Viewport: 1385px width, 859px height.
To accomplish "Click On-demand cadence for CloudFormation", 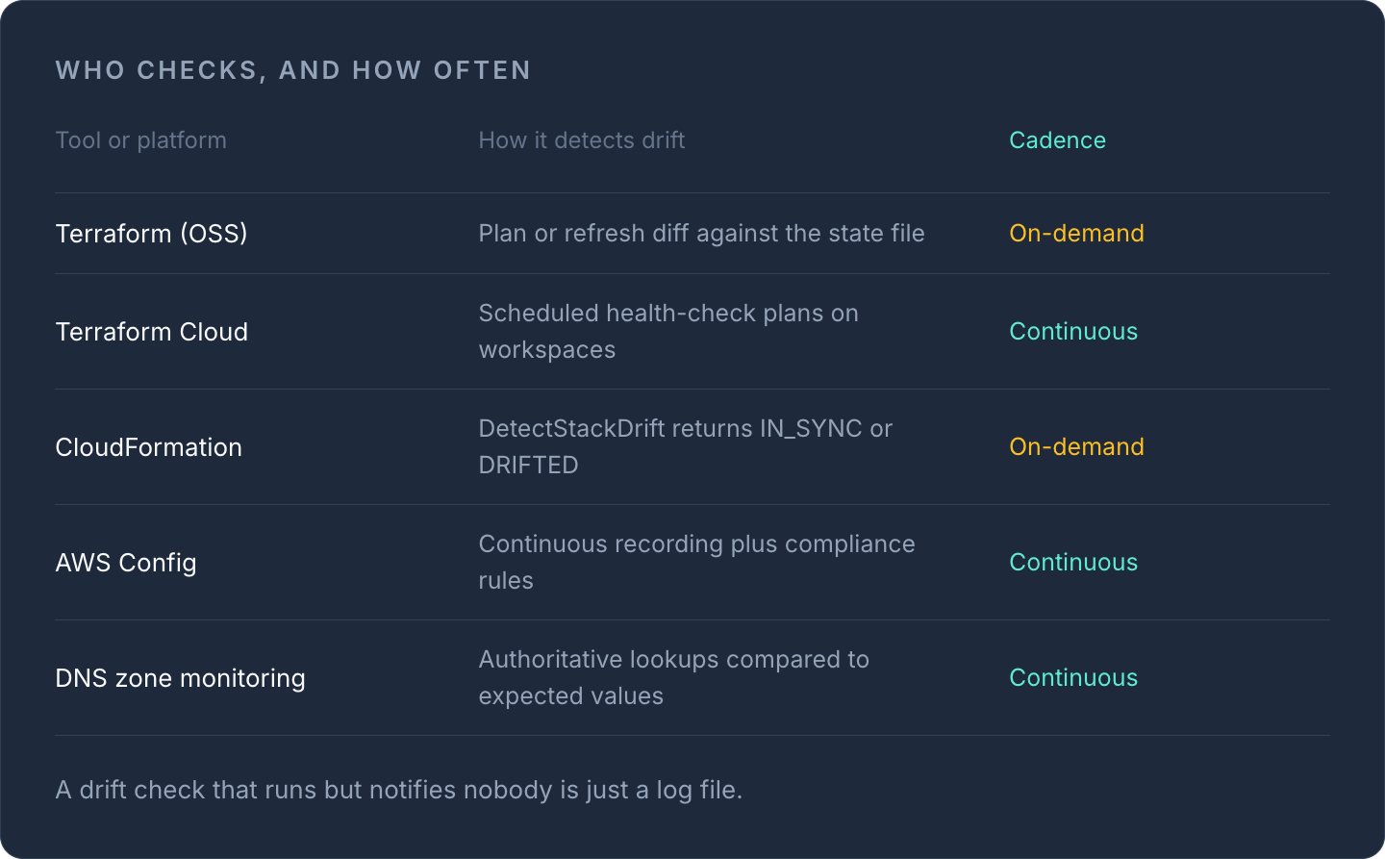I will [1076, 447].
